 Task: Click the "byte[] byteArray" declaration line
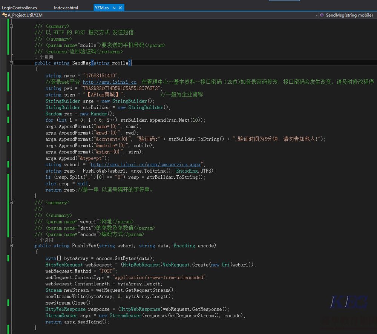pos(100,259)
